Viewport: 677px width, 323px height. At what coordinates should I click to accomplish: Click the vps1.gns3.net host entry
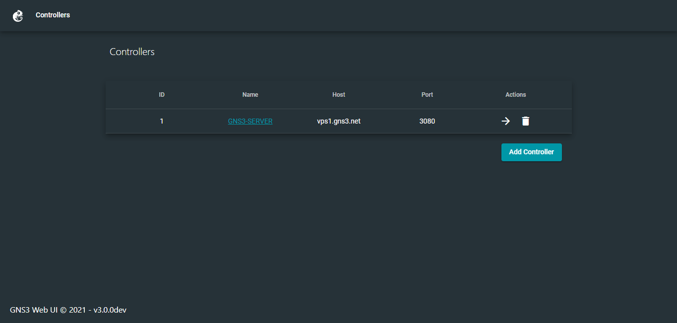coord(339,121)
